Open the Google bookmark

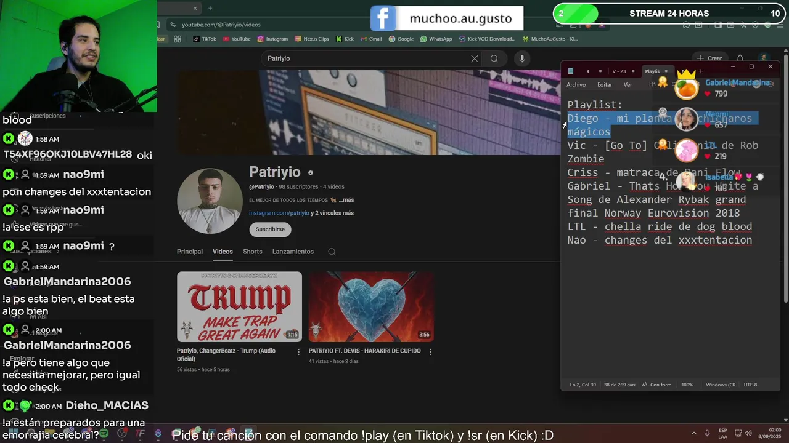[x=401, y=39]
